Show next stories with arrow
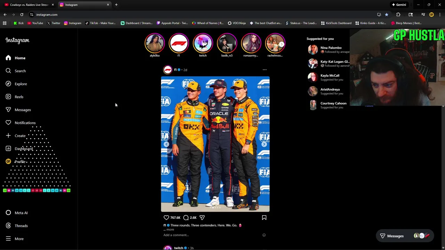Screen dimensions: 445x250 (x=281, y=44)
